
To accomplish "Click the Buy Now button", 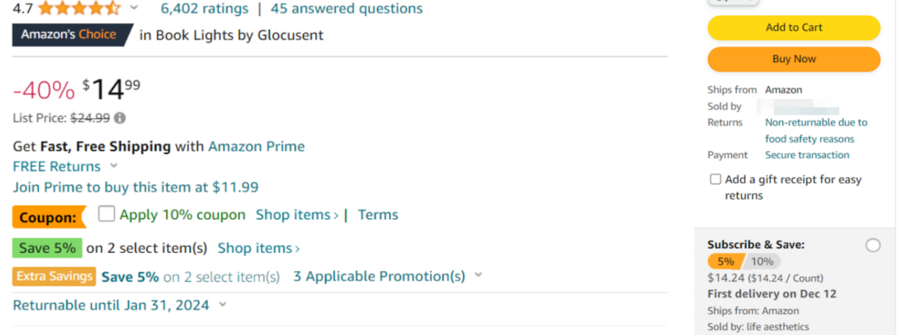I will coord(794,59).
